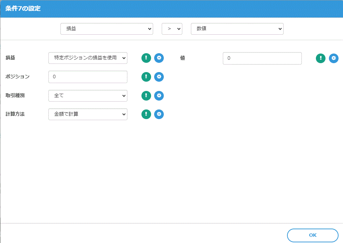Open the 損益 condition dropdown at the top
This screenshot has height=243, width=343.
point(106,29)
